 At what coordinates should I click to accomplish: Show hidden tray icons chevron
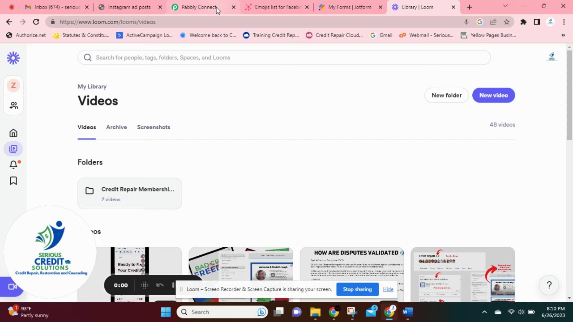coord(484,312)
